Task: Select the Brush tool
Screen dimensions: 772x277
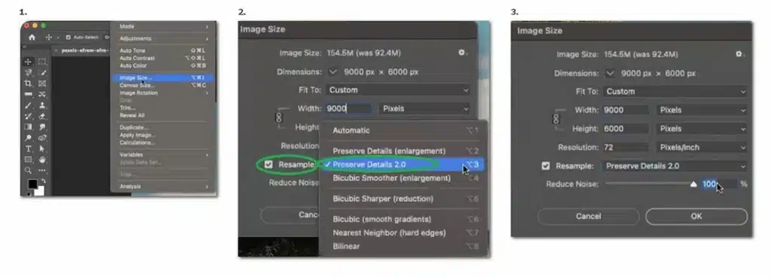Action: [x=28, y=105]
